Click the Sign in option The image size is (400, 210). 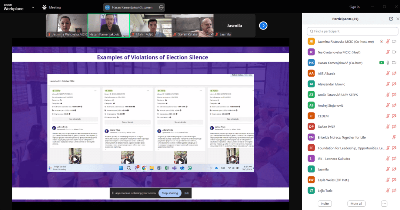pyautogui.click(x=354, y=7)
